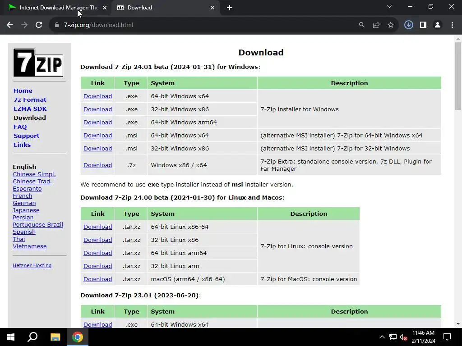Image resolution: width=462 pixels, height=346 pixels.
Task: Open a new tab with the plus button
Action: 230,8
